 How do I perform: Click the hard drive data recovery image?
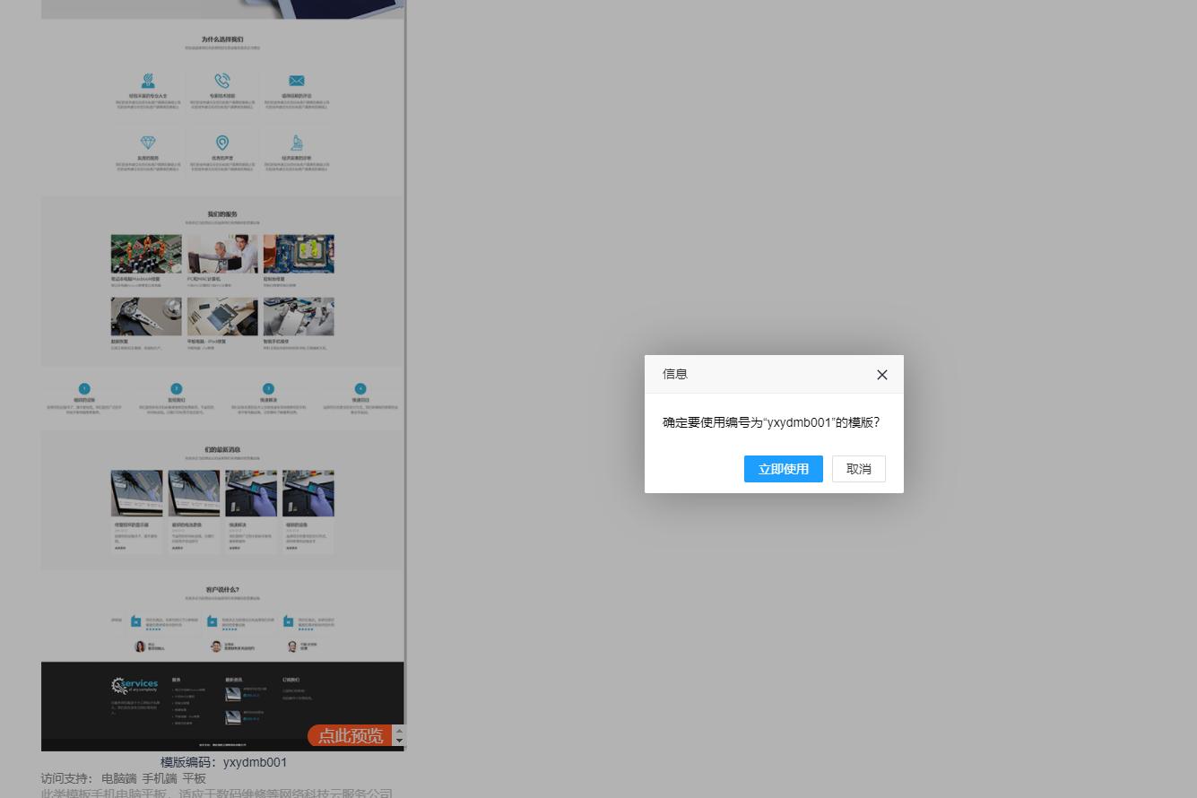pos(146,317)
